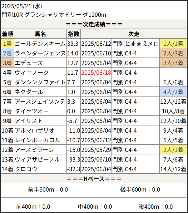
Task: Open ラベンダージェンヌ horse entry
Action: (x=40, y=53)
